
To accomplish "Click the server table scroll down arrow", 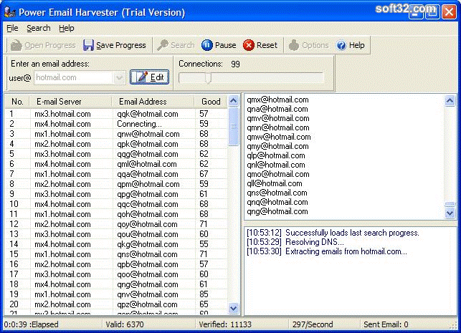I will point(234,309).
